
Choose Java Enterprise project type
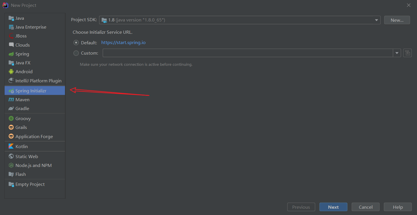click(35, 27)
